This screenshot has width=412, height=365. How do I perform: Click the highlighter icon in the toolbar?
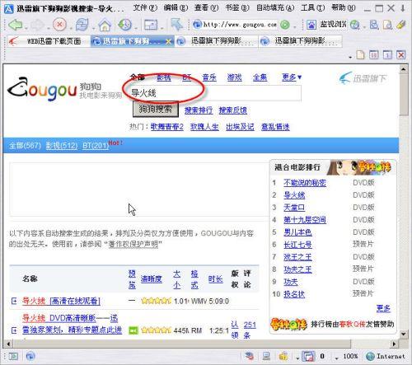click(401, 25)
